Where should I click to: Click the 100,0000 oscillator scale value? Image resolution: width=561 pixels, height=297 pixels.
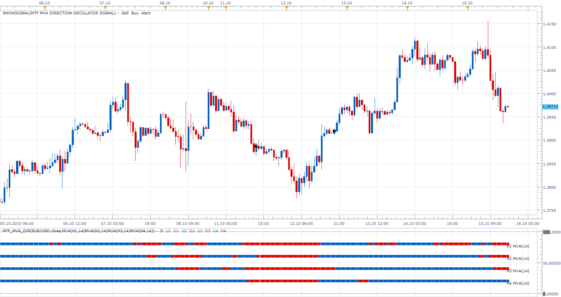coord(551,232)
